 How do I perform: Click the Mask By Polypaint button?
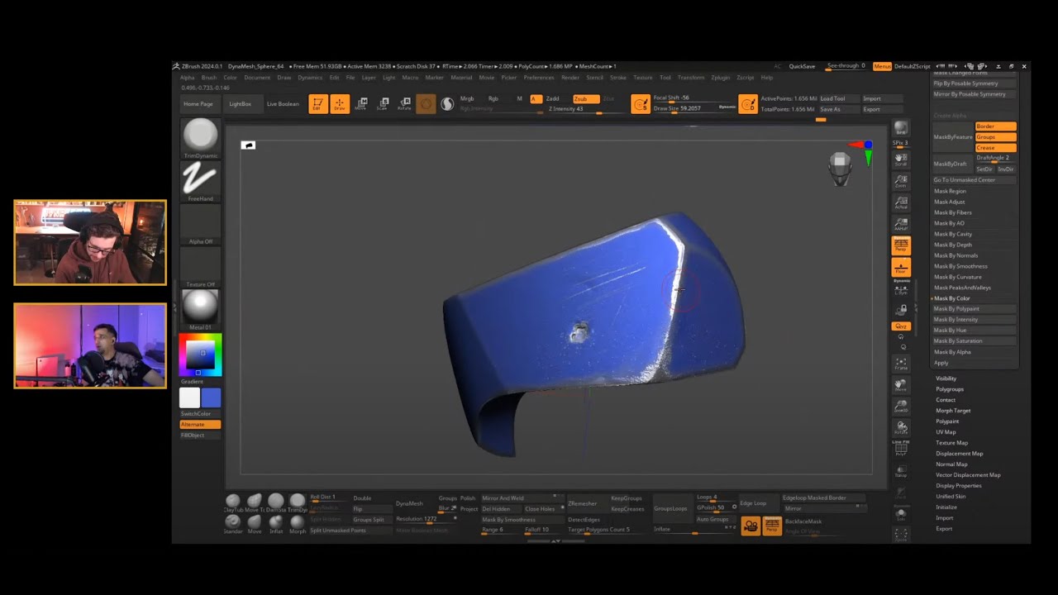[x=974, y=309]
